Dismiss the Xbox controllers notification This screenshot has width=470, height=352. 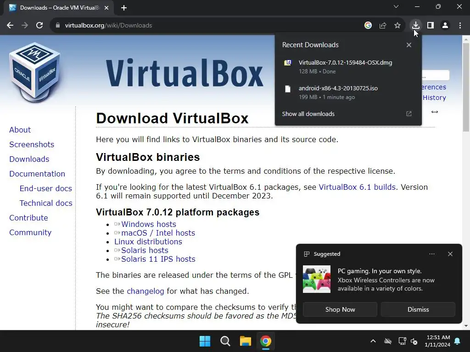tap(418, 309)
